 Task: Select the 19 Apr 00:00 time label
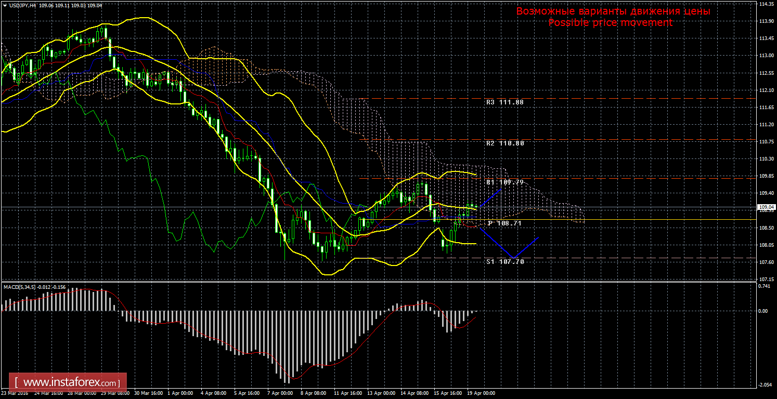[x=481, y=393]
